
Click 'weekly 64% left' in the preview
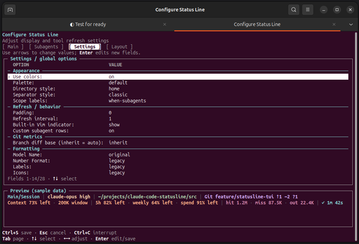(x=153, y=203)
